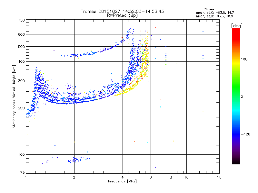
Task: Click the x-axis tick label '8'
Action: (171, 177)
